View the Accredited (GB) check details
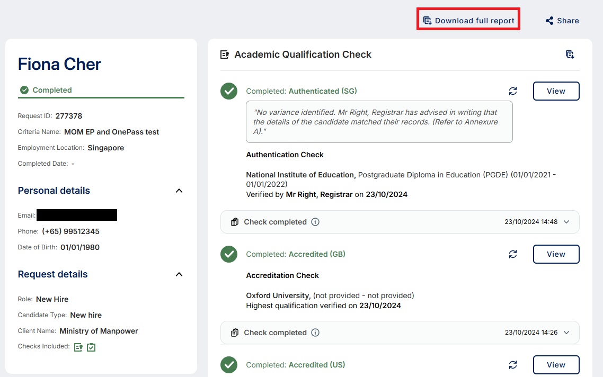603x377 pixels. tap(556, 254)
